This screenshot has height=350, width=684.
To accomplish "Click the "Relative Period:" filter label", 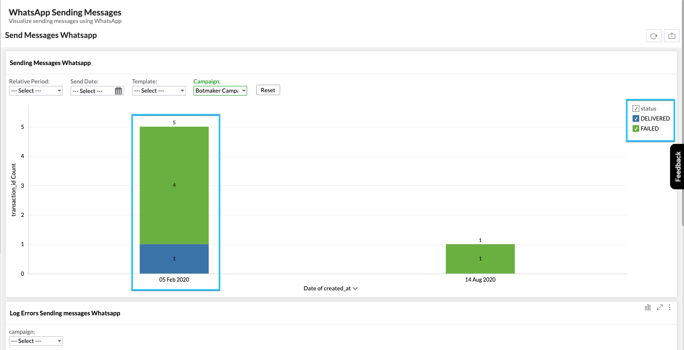I will [x=29, y=81].
